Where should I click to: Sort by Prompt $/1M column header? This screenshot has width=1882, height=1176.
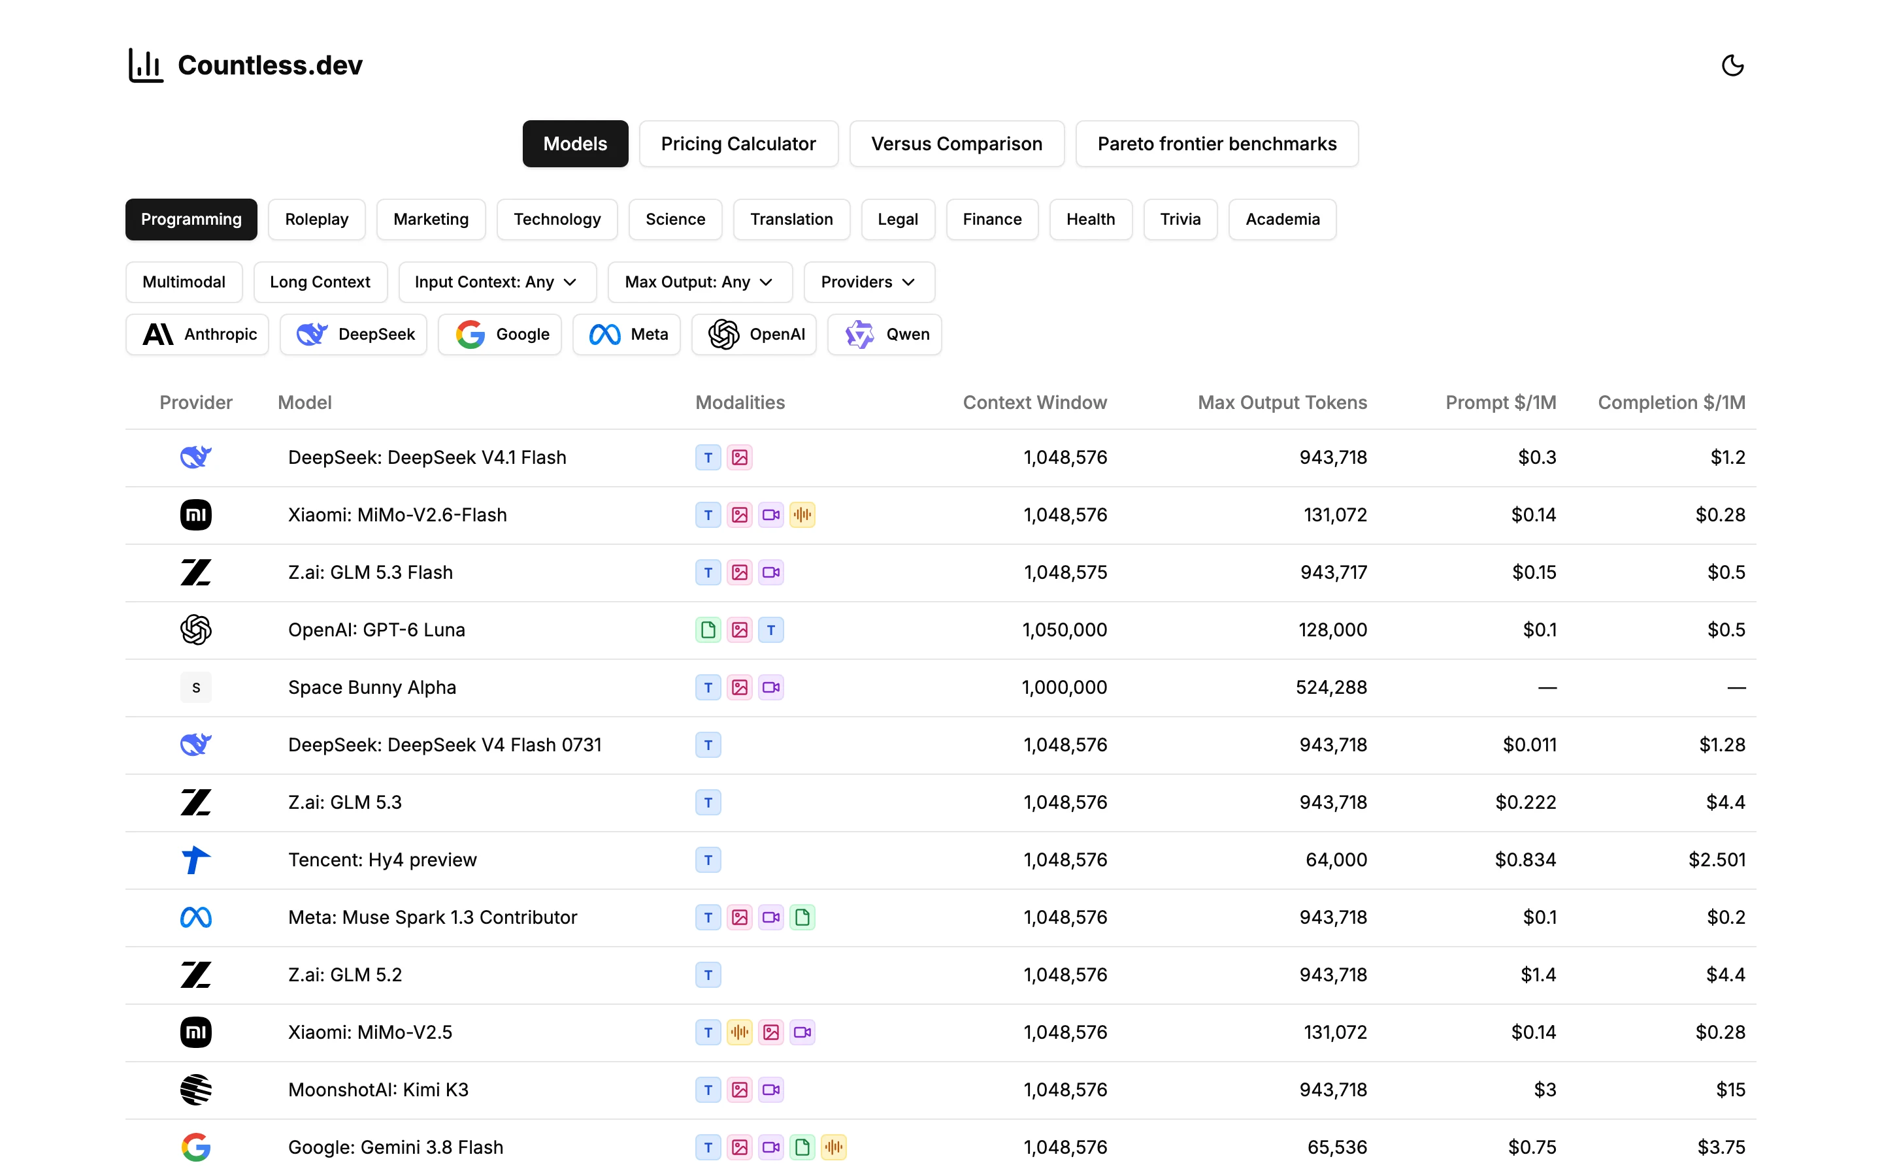tap(1500, 402)
